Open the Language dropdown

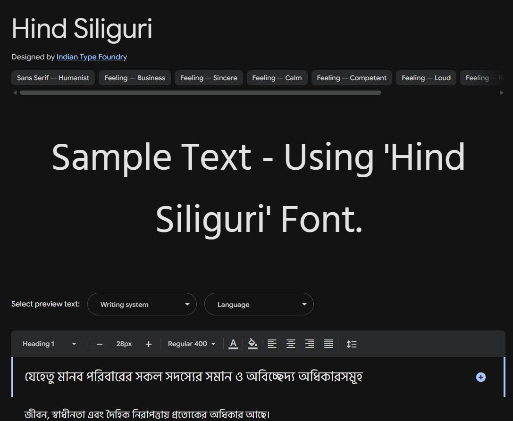259,304
